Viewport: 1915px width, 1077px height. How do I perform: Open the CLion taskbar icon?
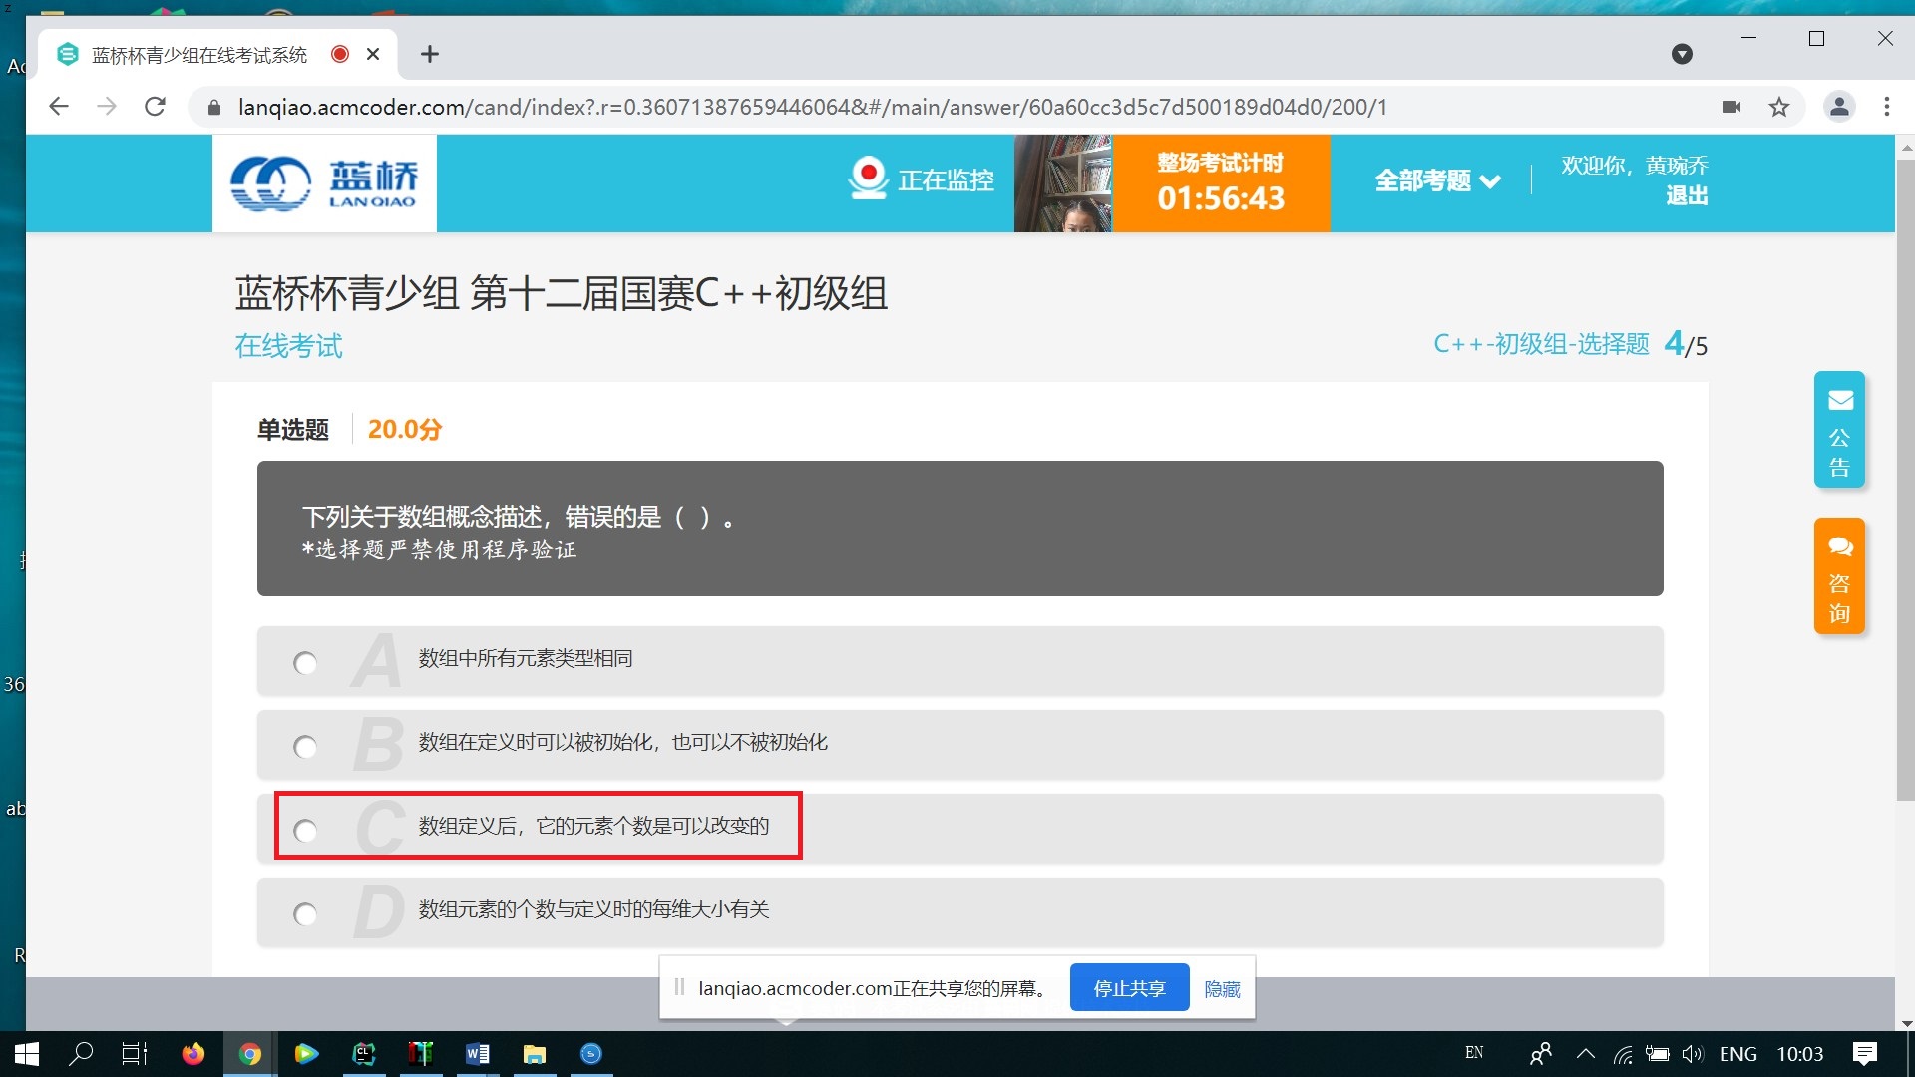click(364, 1054)
